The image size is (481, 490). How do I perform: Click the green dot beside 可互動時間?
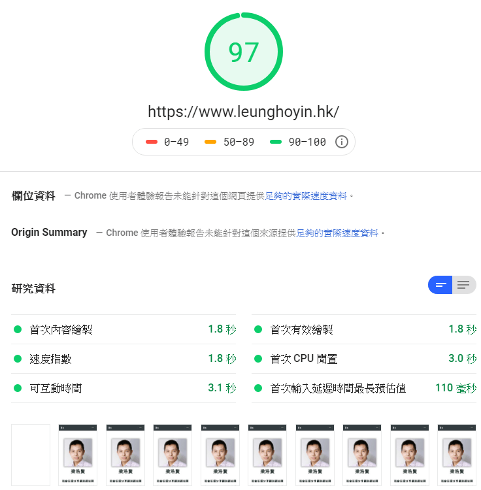tap(18, 388)
